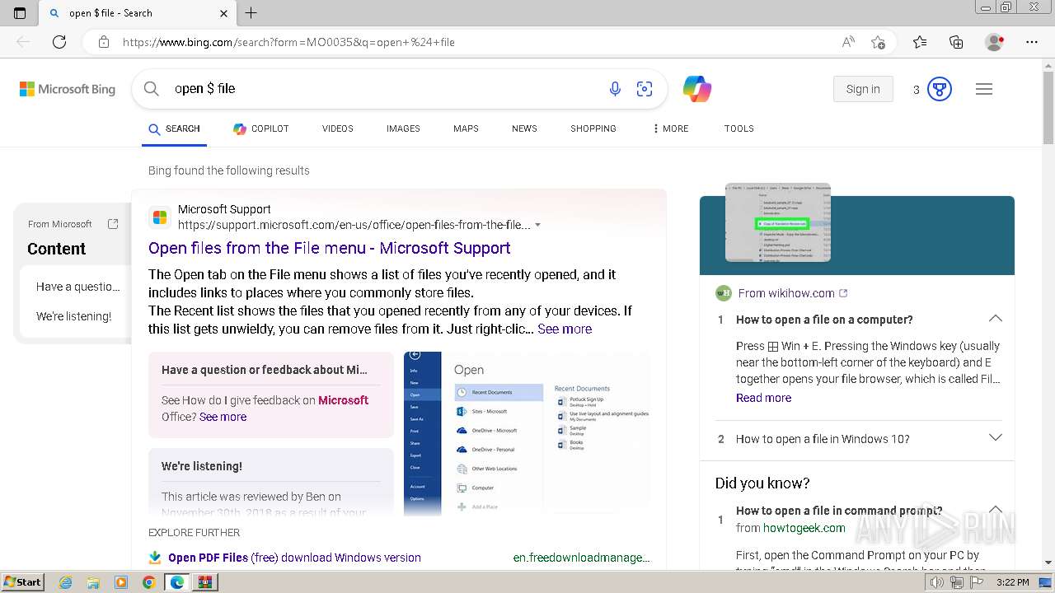Switch to the IMAGES tab
Screen dimensions: 1055x593
[403, 129]
